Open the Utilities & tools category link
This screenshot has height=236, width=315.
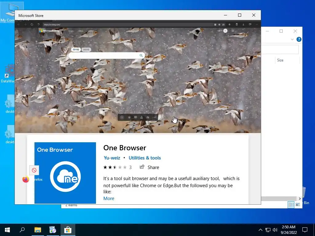tap(145, 158)
